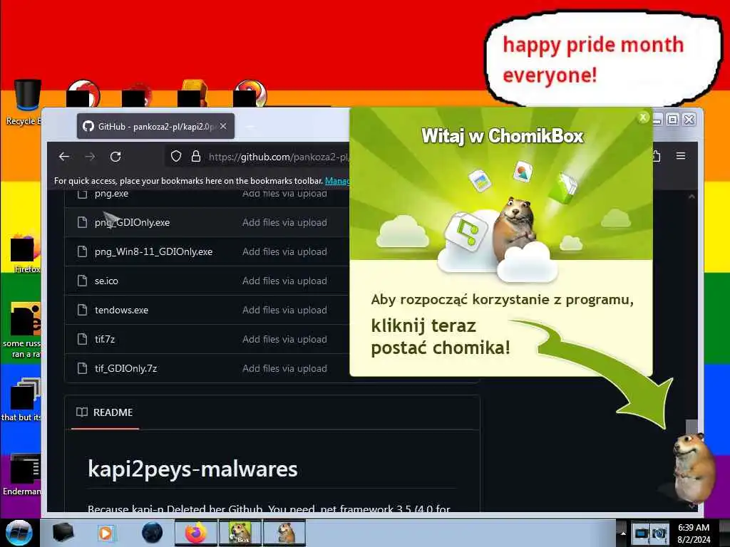
Task: Open the Windows Start orb
Action: click(x=19, y=533)
